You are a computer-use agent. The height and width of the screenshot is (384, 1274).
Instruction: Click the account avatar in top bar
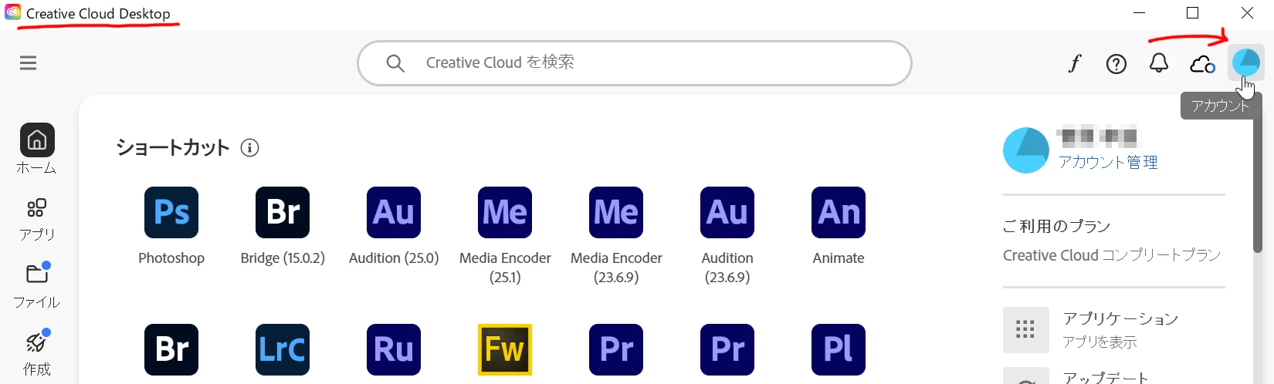(1246, 62)
